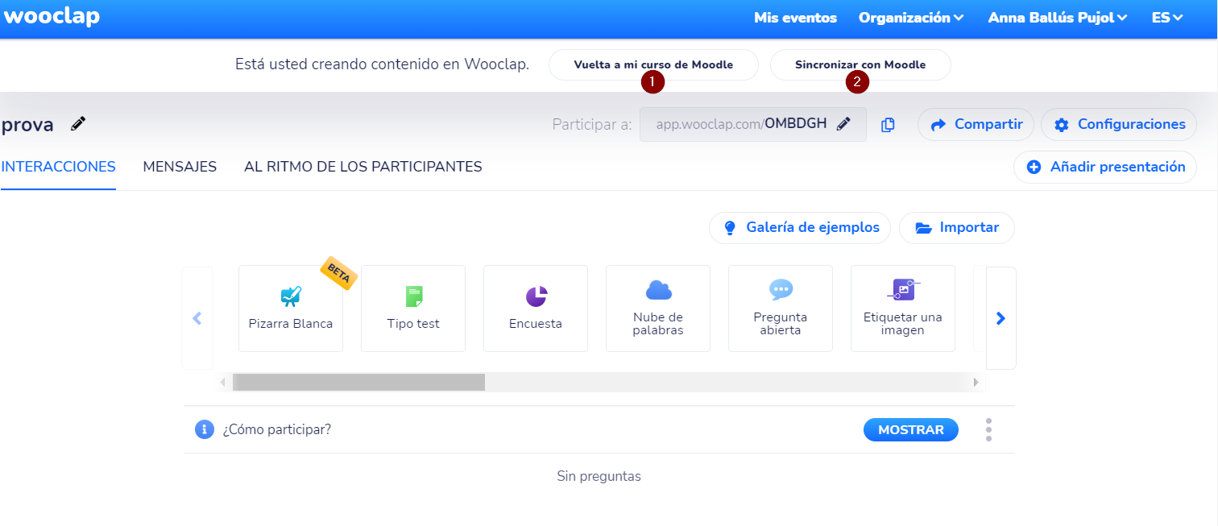This screenshot has height=526, width=1218.
Task: Click the Importar button
Action: pos(957,228)
